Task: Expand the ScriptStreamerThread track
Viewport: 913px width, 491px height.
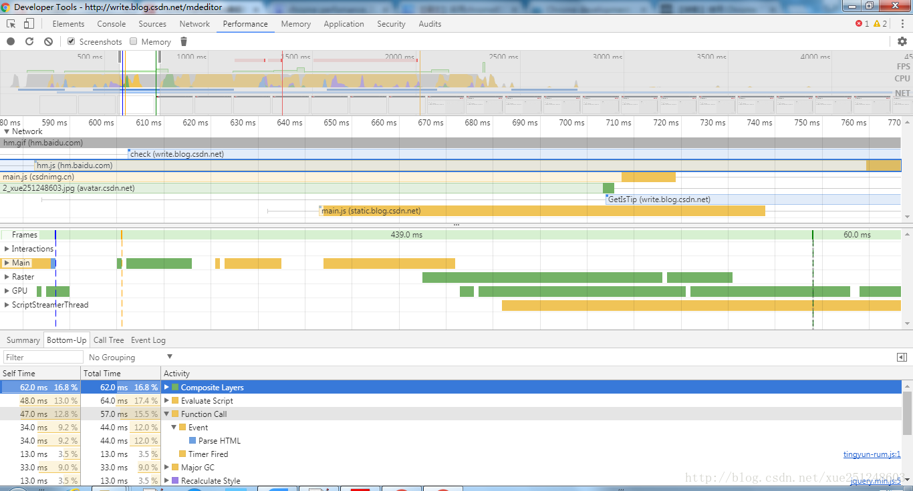Action: 7,305
